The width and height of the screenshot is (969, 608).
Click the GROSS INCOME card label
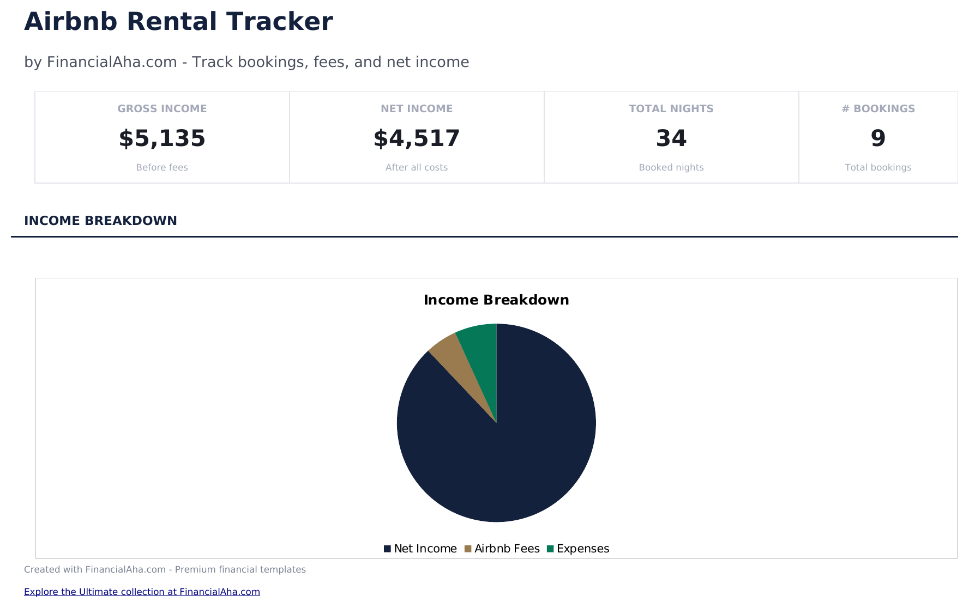tap(162, 109)
